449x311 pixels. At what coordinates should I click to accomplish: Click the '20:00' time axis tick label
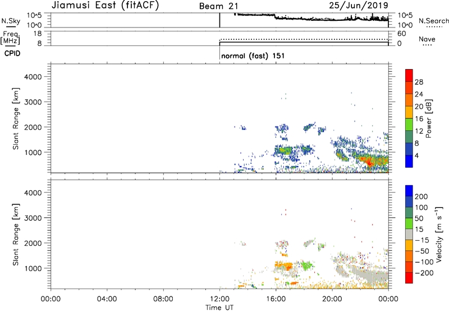click(332, 299)
